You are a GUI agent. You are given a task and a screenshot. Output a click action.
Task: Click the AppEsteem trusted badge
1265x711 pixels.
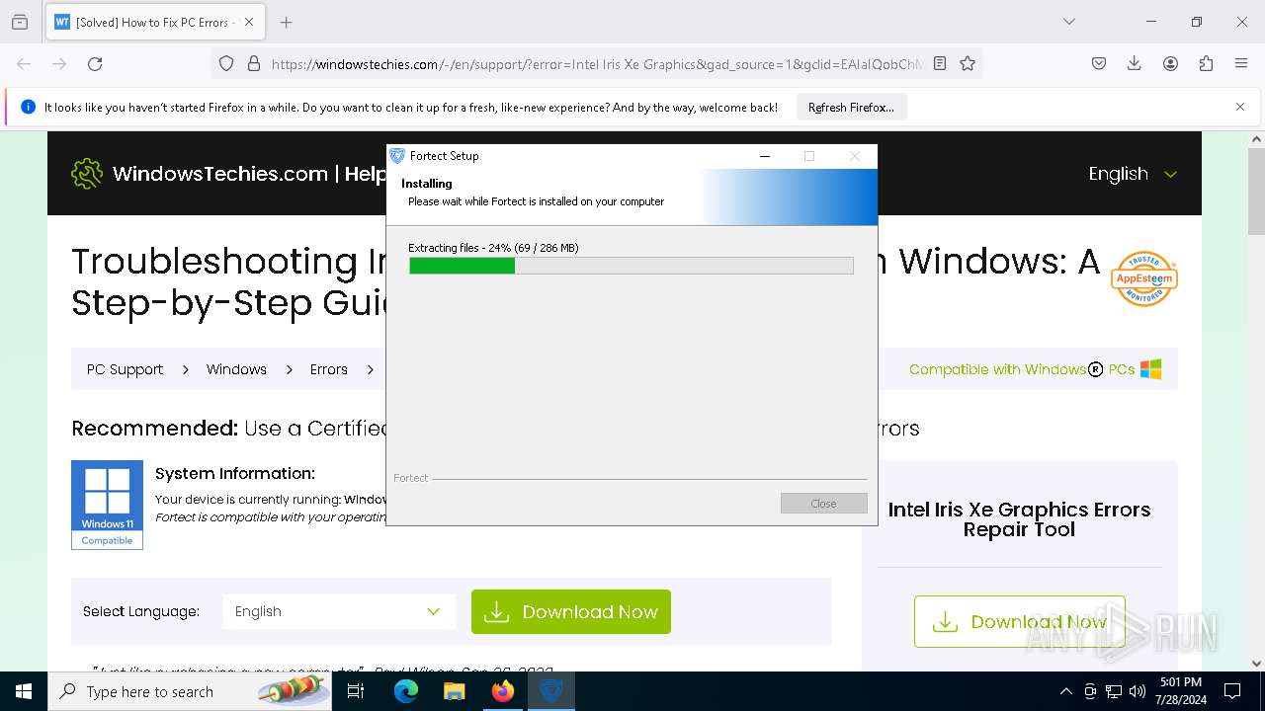click(x=1143, y=278)
